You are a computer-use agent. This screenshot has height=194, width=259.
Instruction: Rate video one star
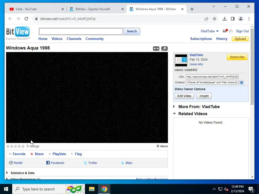pyautogui.click(x=8, y=146)
